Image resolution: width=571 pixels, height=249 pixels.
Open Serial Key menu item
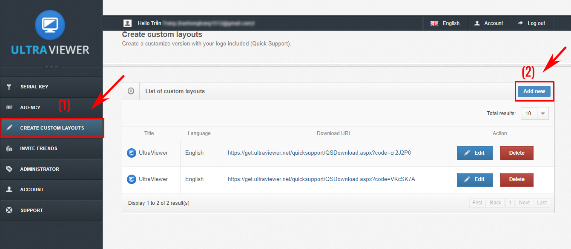(51, 87)
